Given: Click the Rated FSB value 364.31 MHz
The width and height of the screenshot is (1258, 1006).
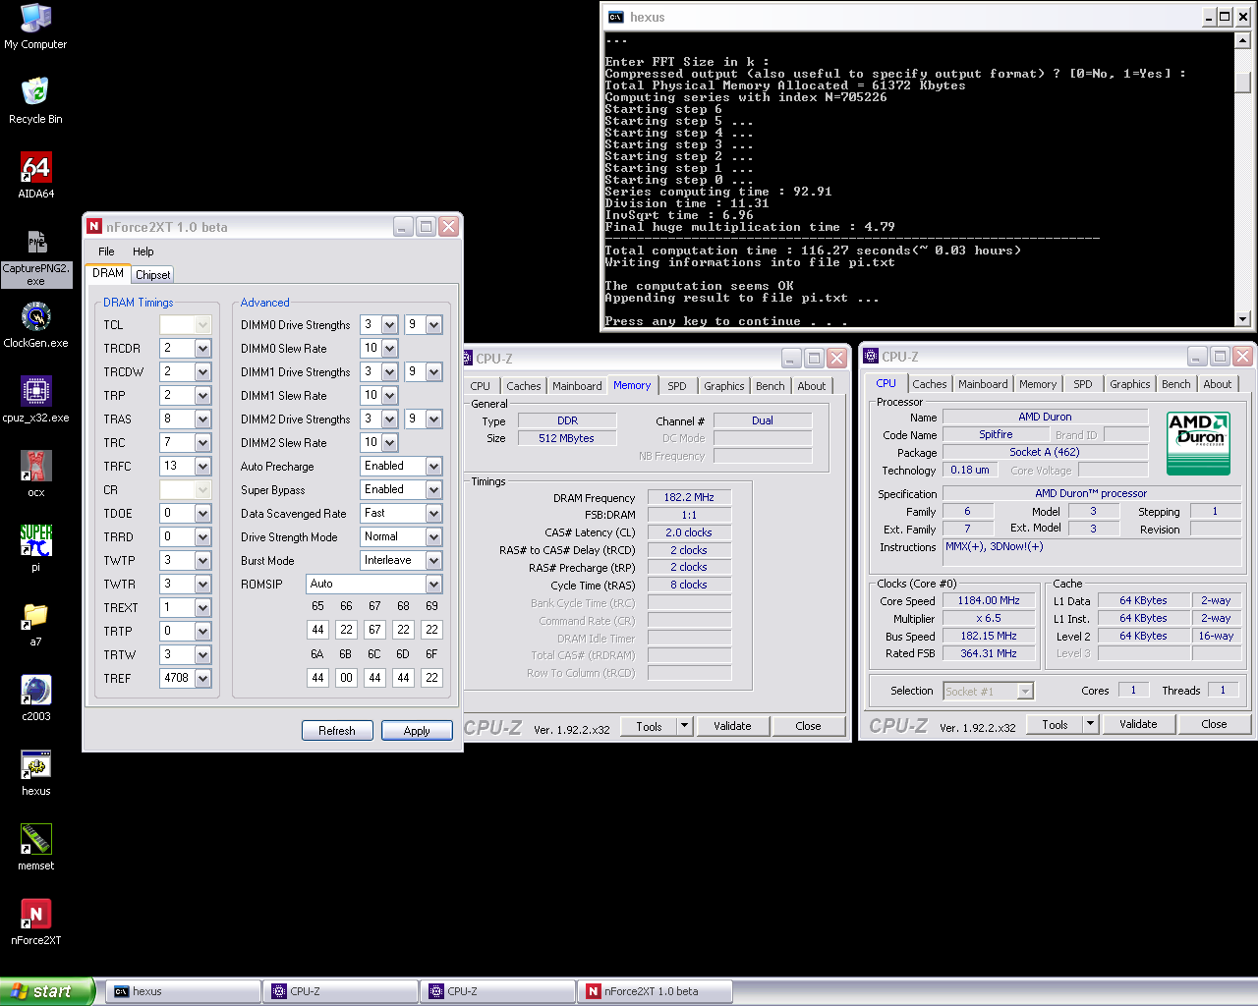Looking at the screenshot, I should pyautogui.click(x=989, y=653).
